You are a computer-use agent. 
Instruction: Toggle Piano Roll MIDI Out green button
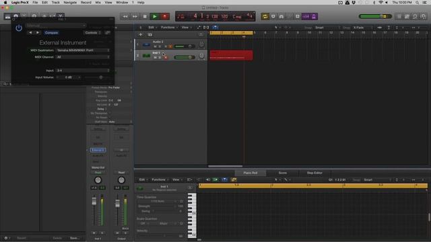(215, 179)
